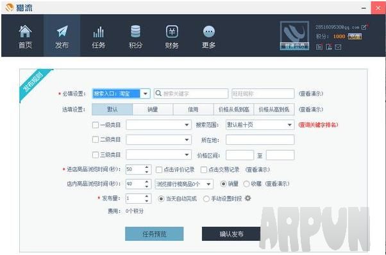The height and width of the screenshot is (255, 386).
Task: Select the 价格从高到低 tab
Action: [x=274, y=110]
